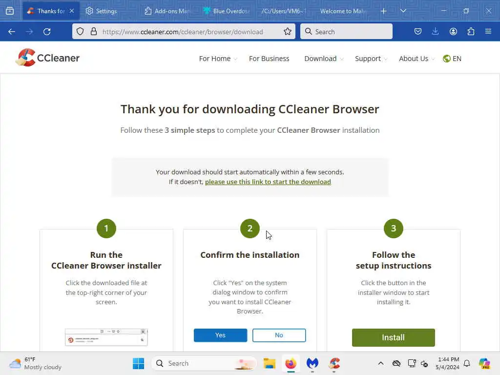This screenshot has height=375, width=500.
Task: Click the CCleaner logo
Action: click(47, 58)
